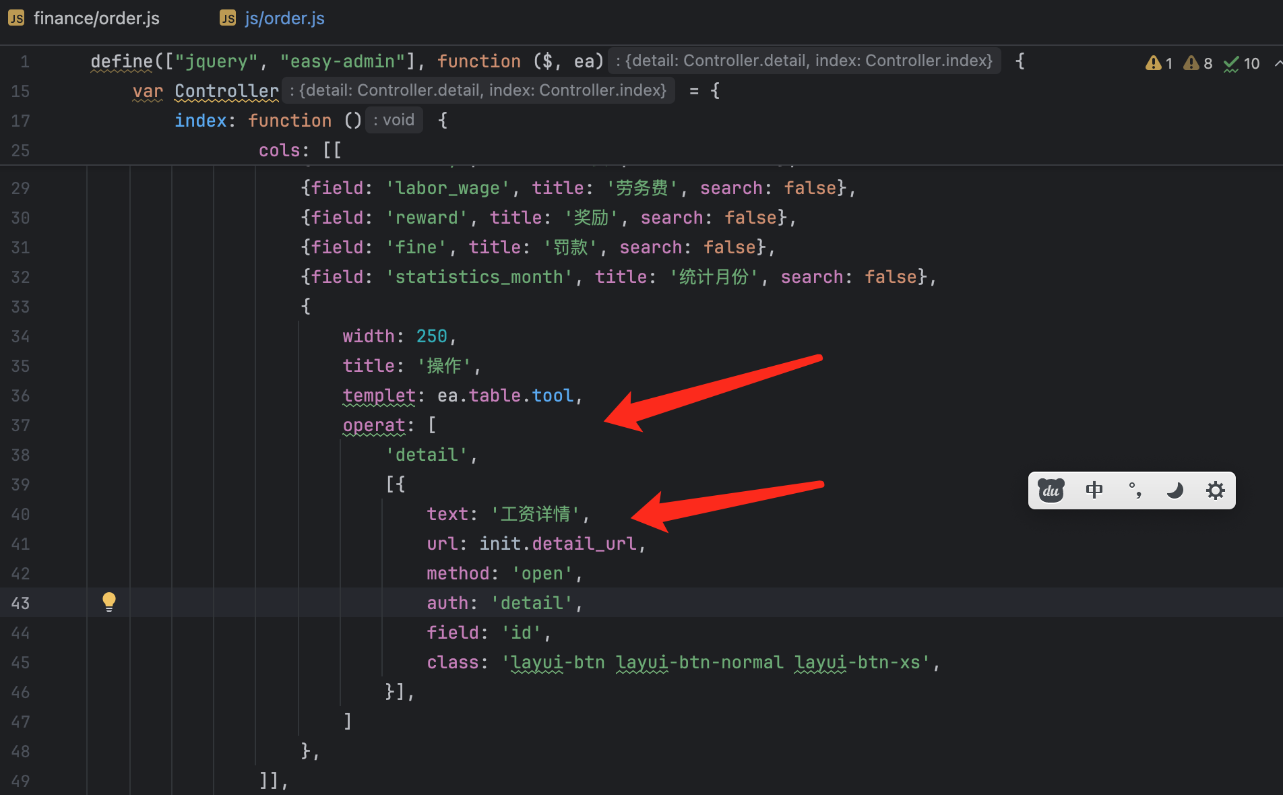Image resolution: width=1283 pixels, height=795 pixels.
Task: Toggle the Chinese 中 input mode
Action: point(1094,490)
